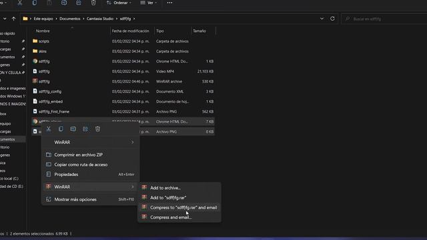Click the Chrome icon of the 1 KB sdffjfg file
The width and height of the screenshot is (427, 240).
[x=35, y=61]
